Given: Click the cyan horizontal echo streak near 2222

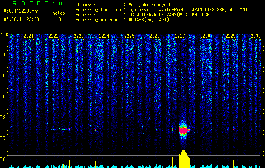Looking at the screenshot, I should pyautogui.click(x=64, y=129).
